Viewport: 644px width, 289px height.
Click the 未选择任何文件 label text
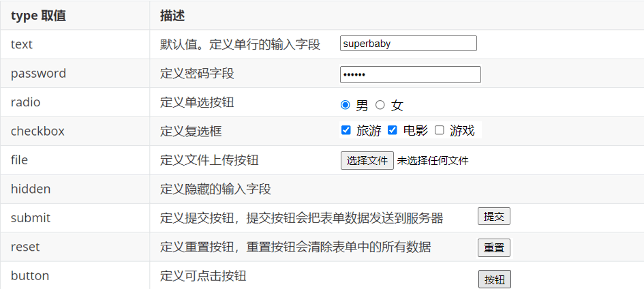[433, 160]
